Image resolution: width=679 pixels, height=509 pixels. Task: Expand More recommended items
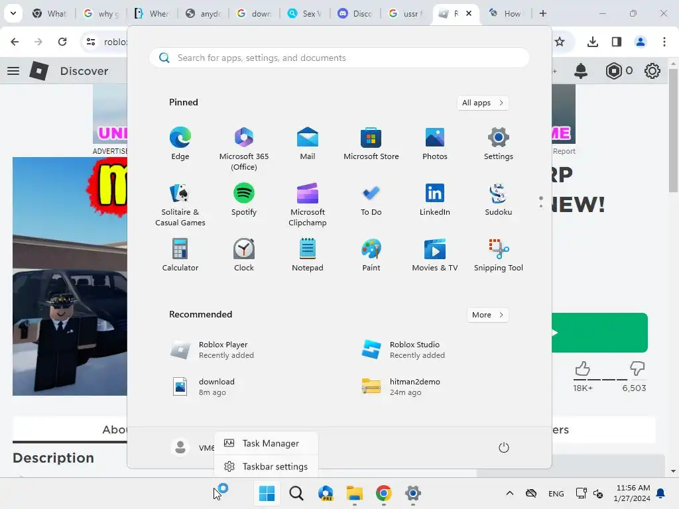(487, 315)
